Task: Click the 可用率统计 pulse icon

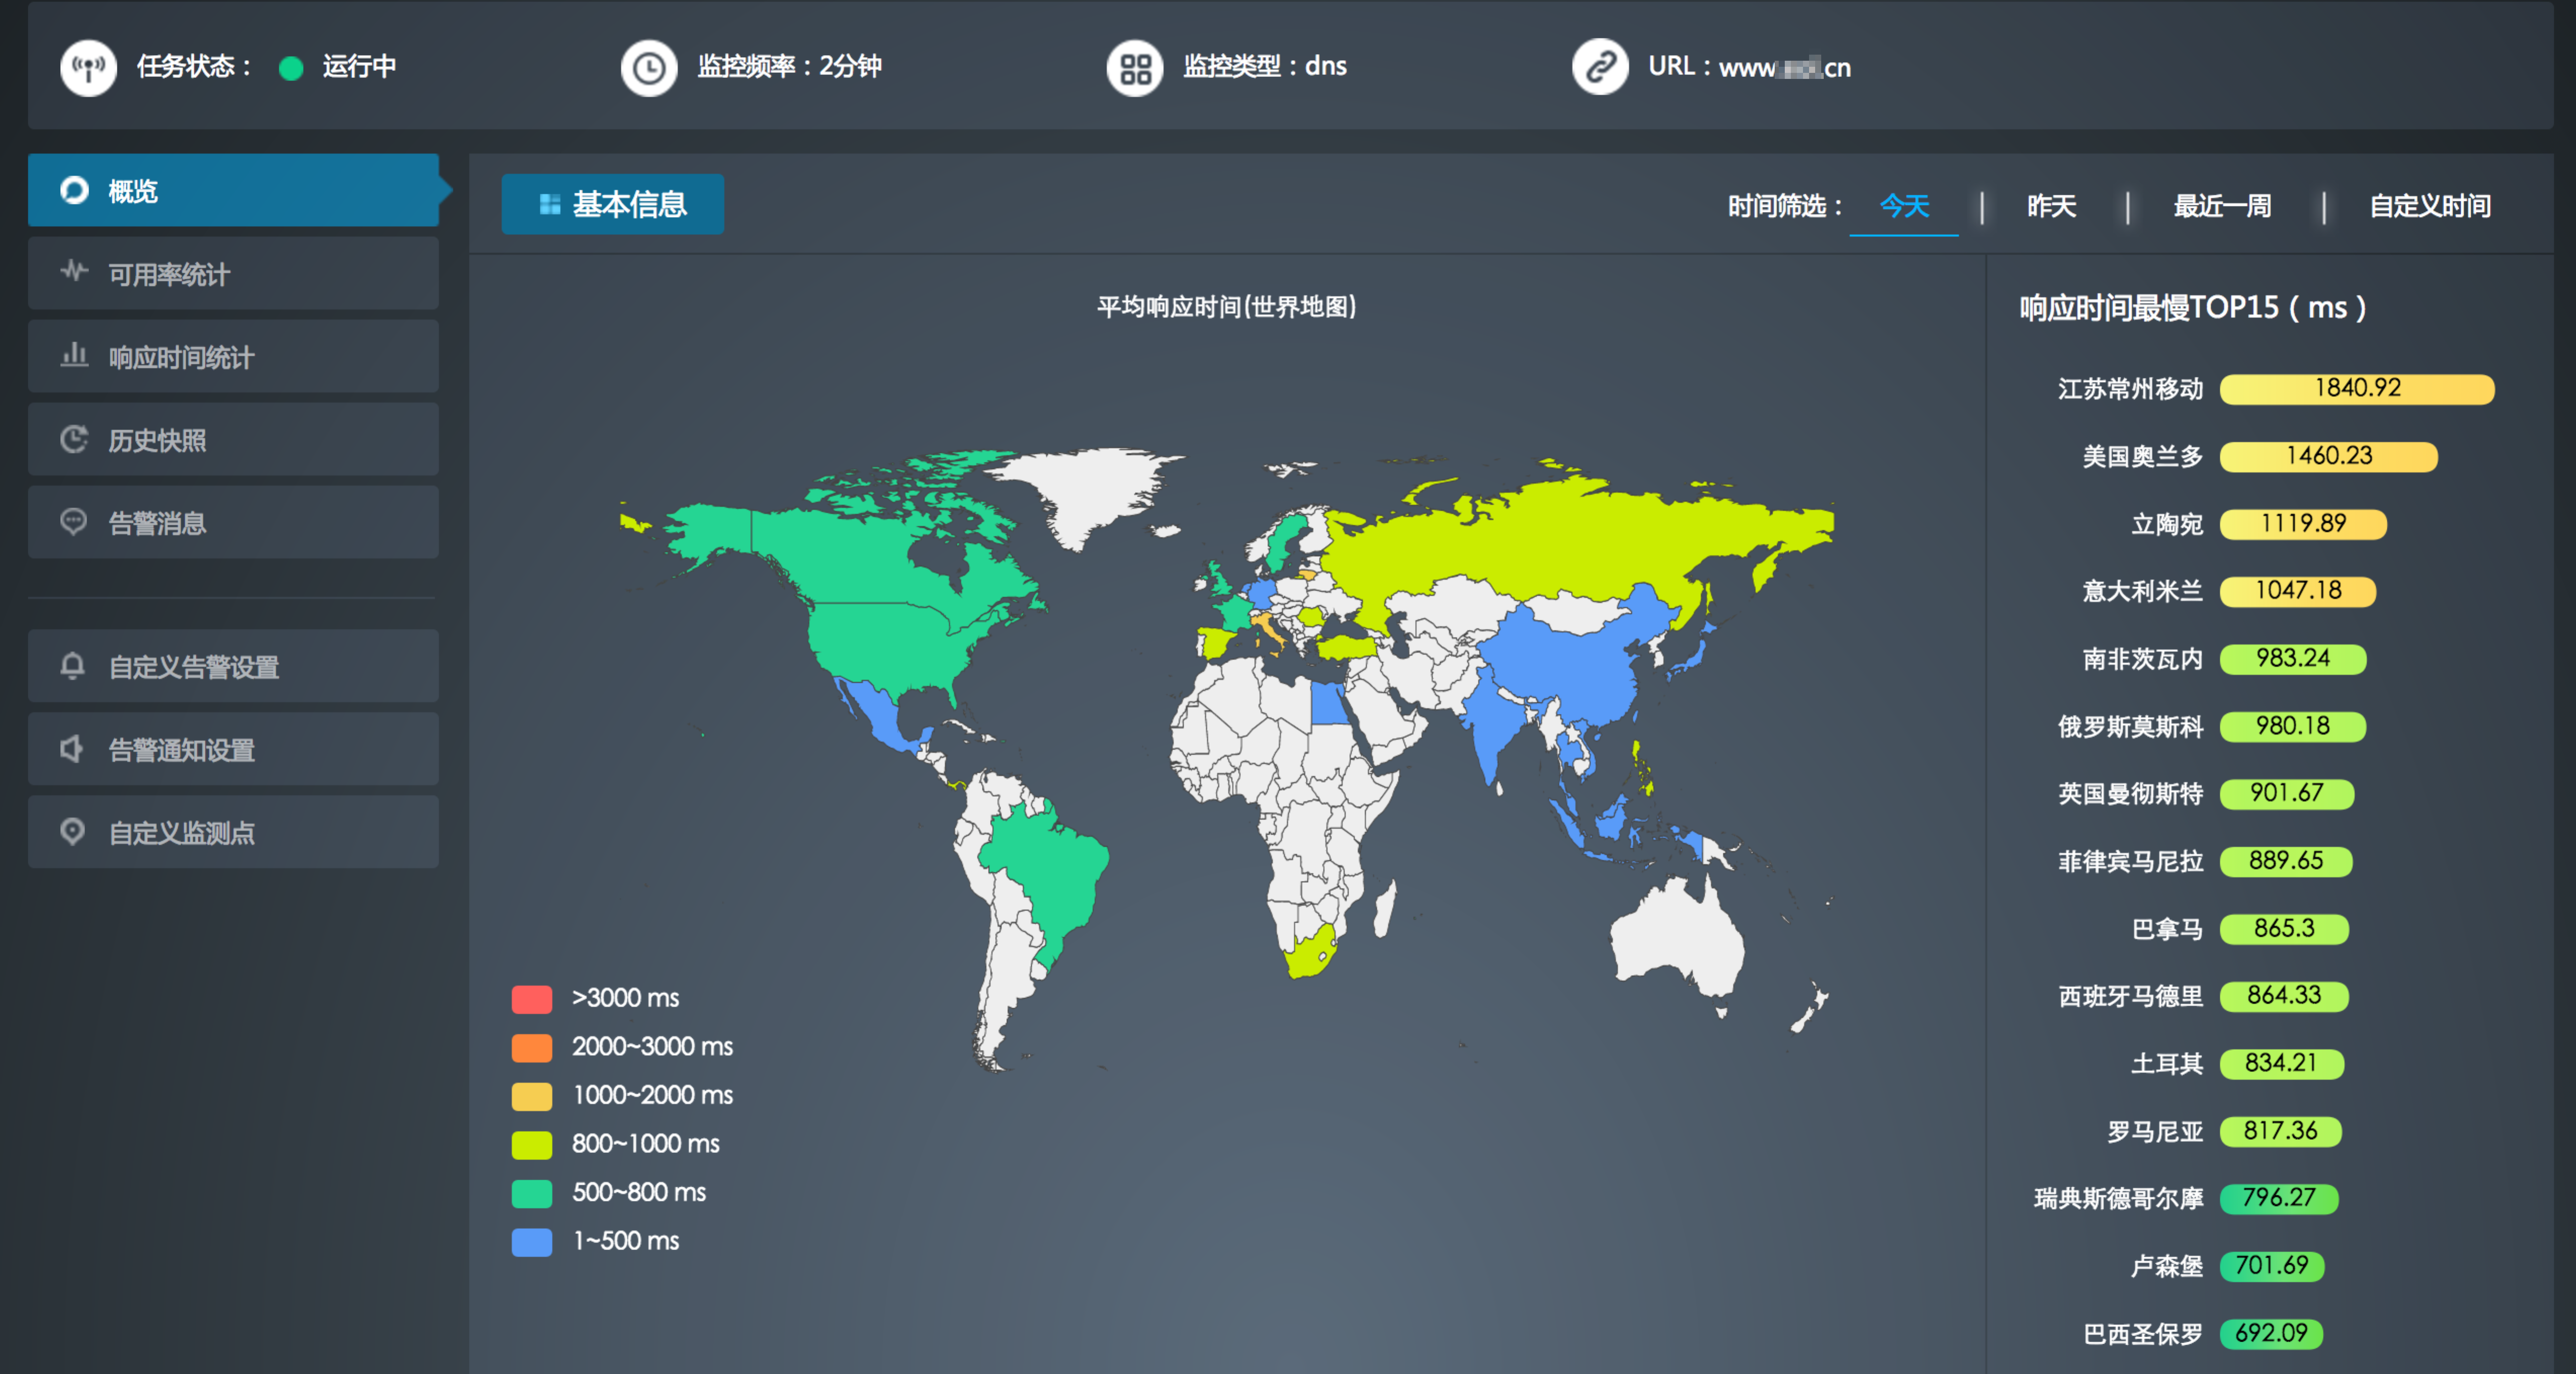Action: [74, 271]
